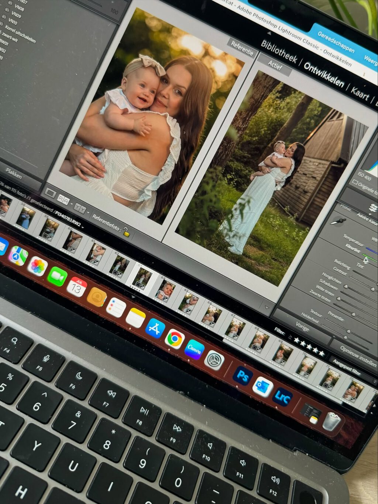378x504 pixels.
Task: Open the edit sliders panel icon
Action: [x=374, y=207]
